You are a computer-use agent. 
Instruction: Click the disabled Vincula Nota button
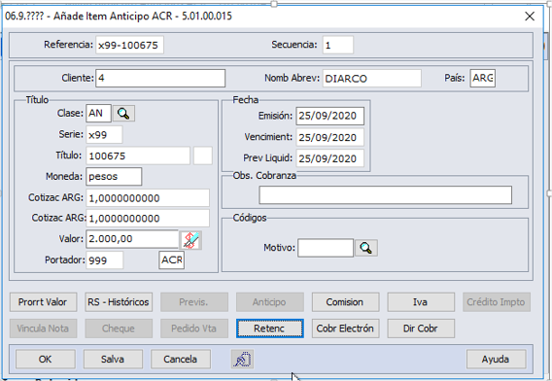pos(43,329)
